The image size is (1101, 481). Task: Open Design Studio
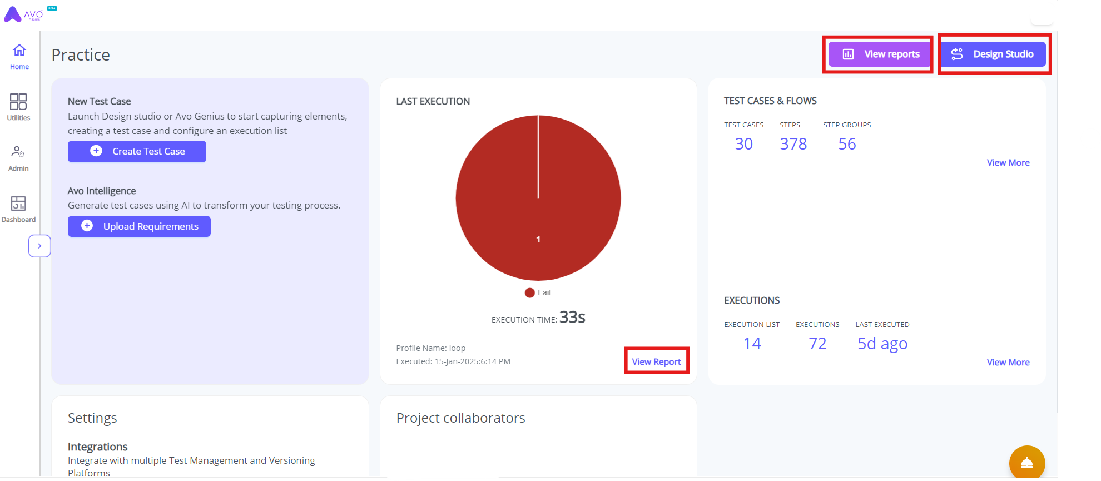tap(993, 54)
